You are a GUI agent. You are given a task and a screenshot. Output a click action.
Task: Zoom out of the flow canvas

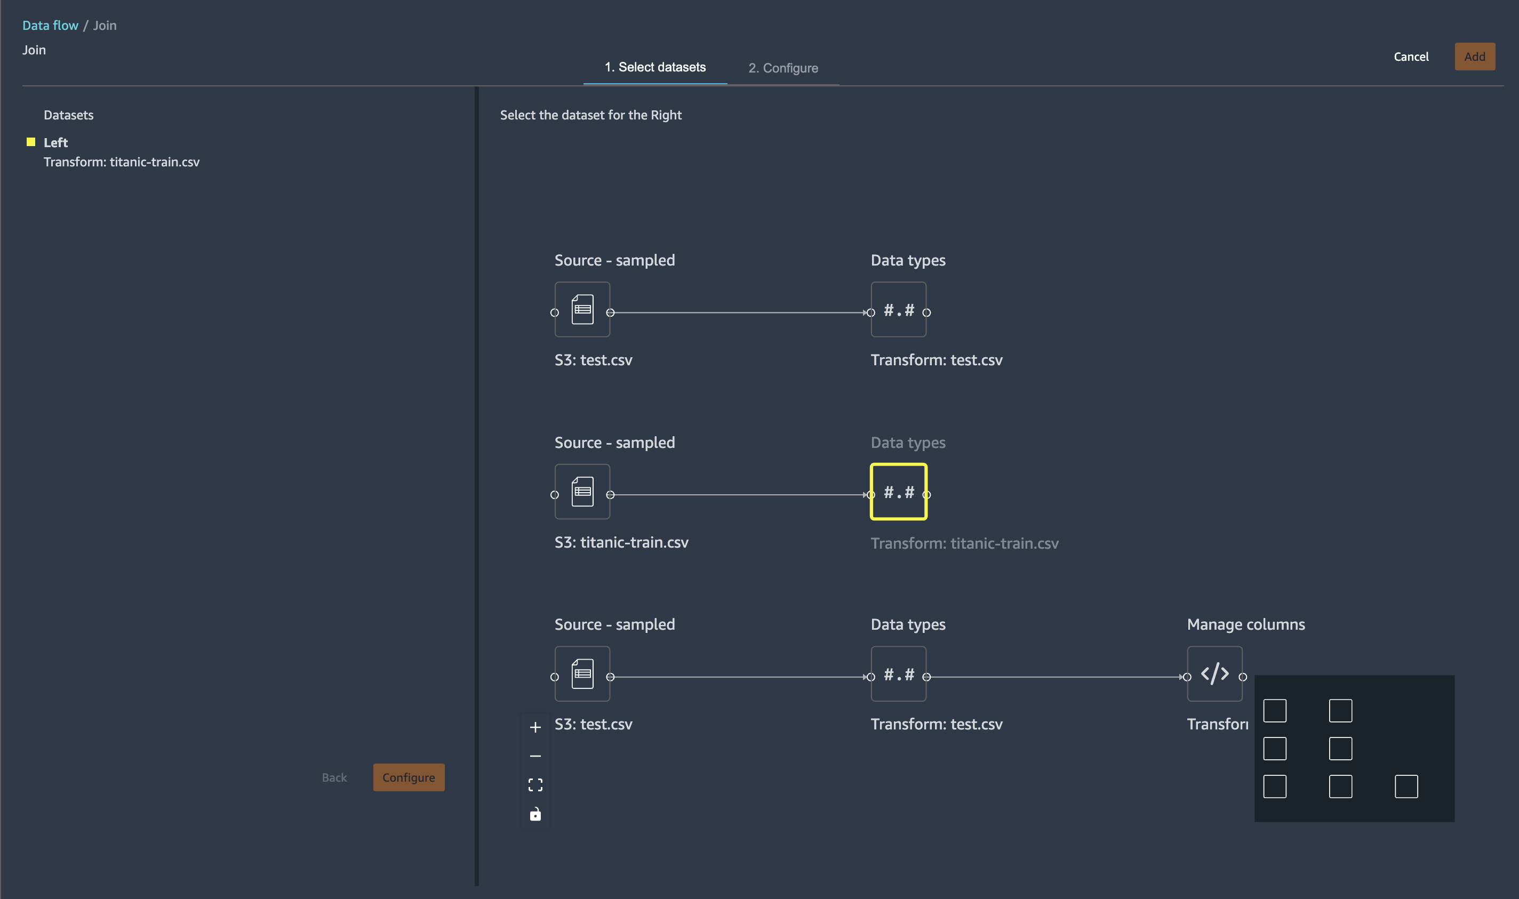click(x=535, y=756)
